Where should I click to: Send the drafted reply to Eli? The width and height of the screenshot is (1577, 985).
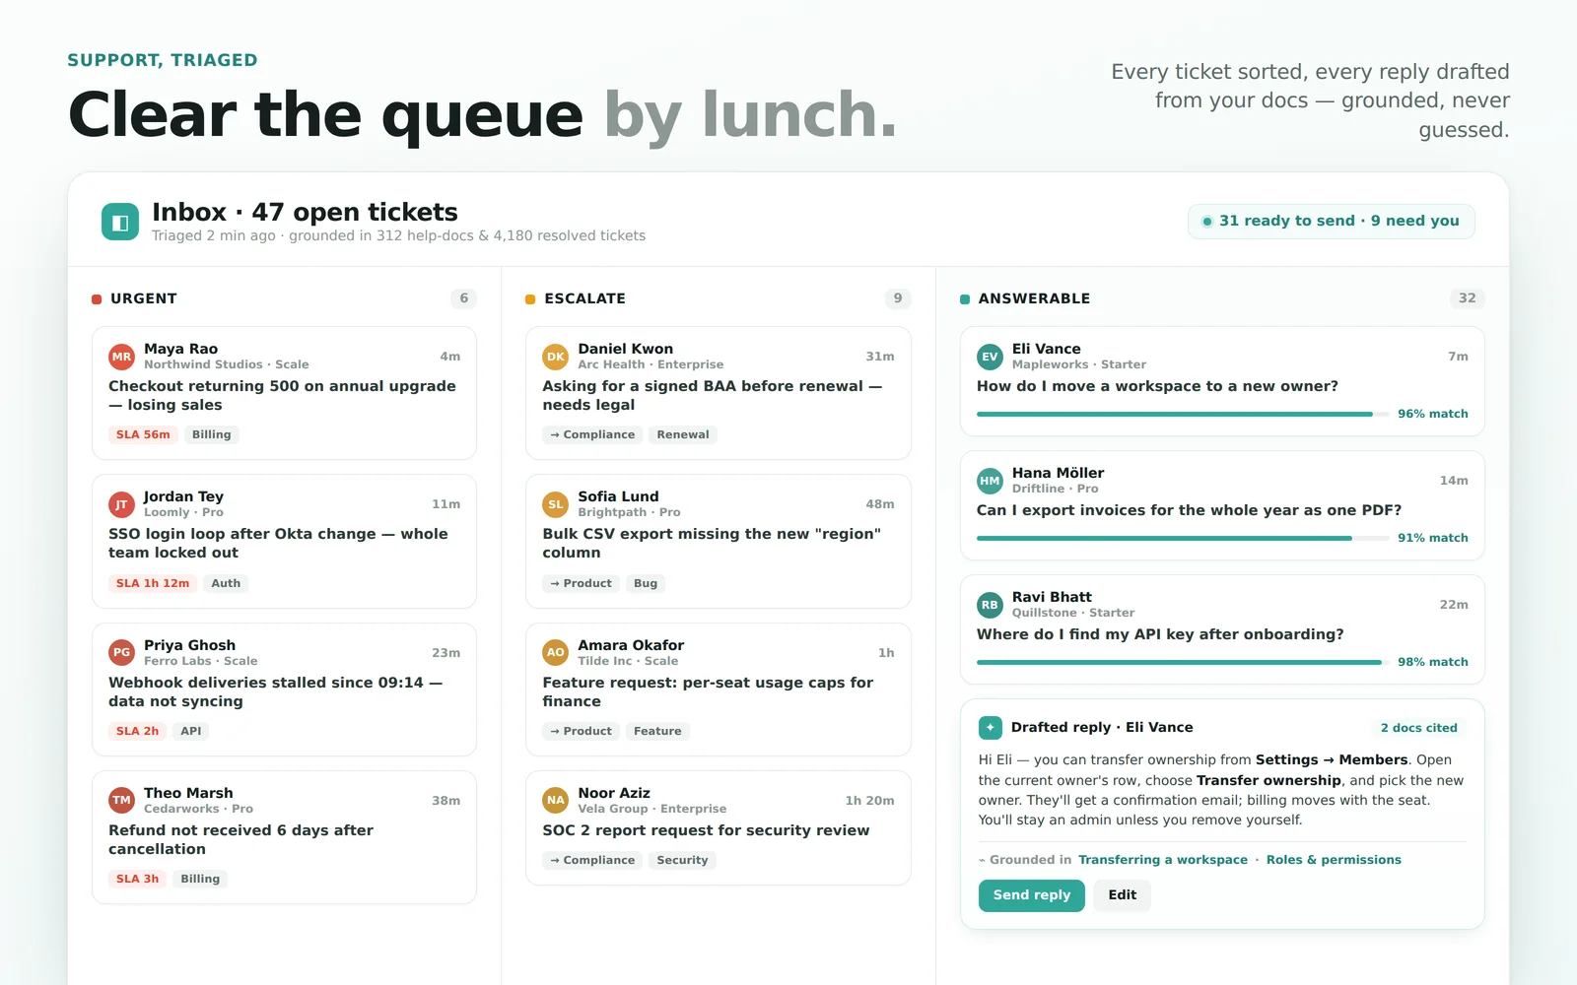coord(1031,895)
